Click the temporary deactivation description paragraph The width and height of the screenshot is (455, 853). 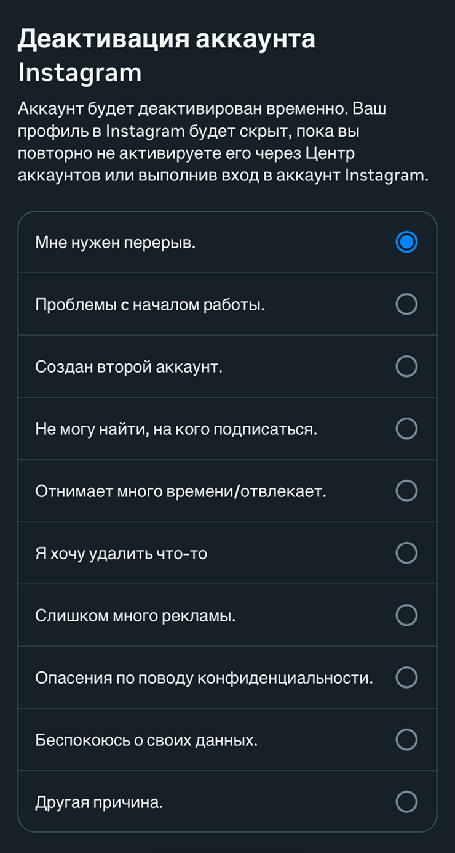[x=223, y=142]
